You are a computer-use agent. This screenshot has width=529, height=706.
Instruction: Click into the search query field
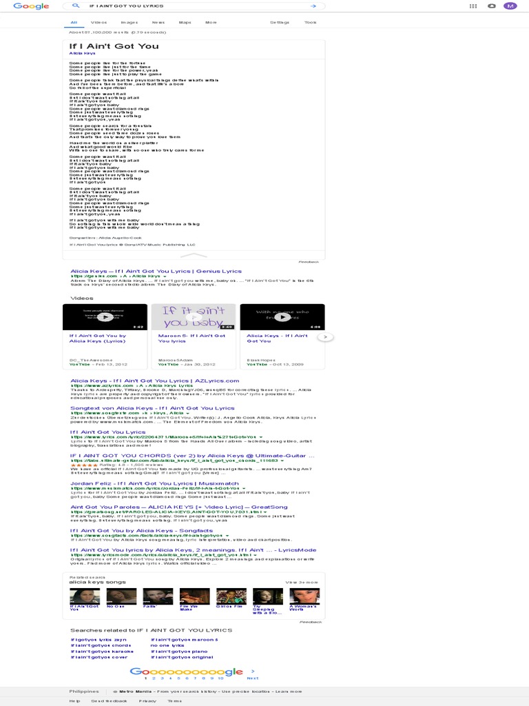point(194,6)
